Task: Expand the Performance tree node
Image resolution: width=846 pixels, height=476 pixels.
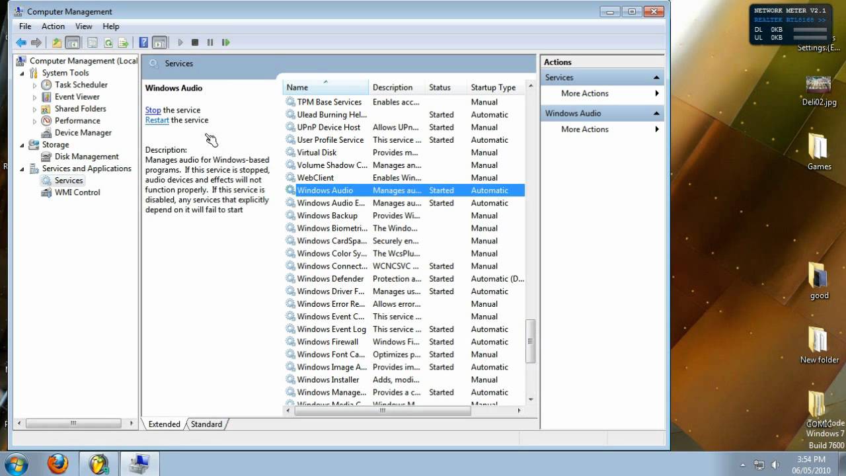Action: (x=34, y=121)
